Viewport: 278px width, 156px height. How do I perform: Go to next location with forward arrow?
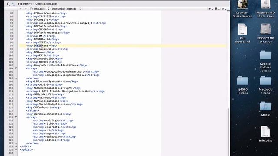26,9
